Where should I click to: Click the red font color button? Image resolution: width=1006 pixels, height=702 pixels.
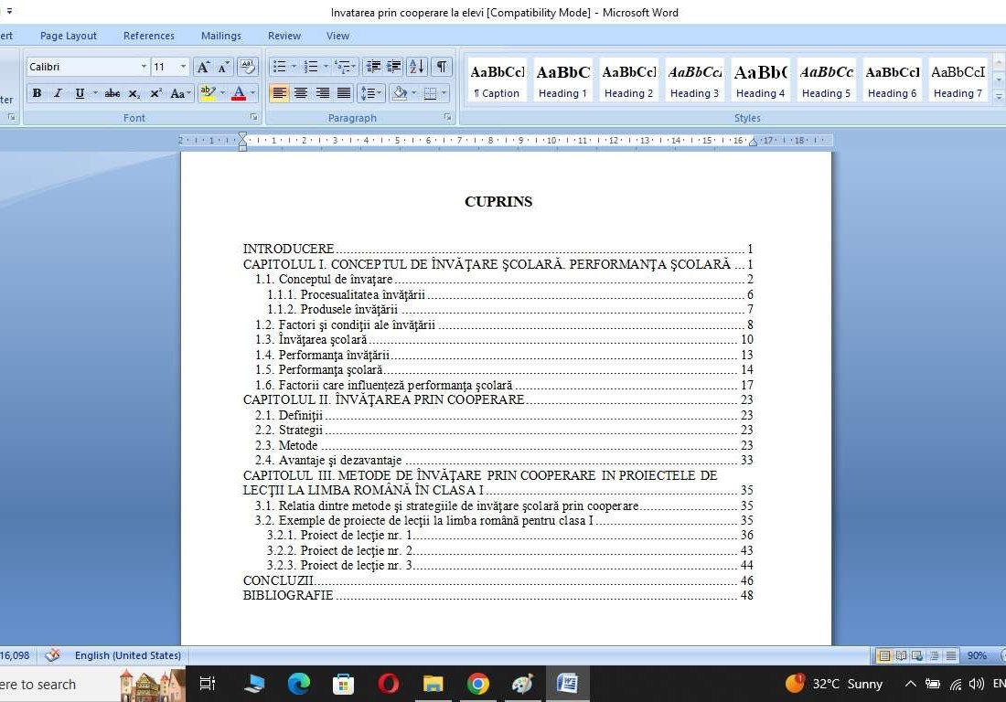point(239,93)
